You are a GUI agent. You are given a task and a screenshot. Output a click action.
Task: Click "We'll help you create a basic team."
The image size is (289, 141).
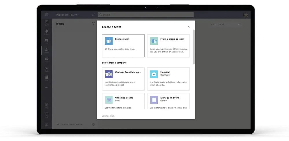[120, 49]
